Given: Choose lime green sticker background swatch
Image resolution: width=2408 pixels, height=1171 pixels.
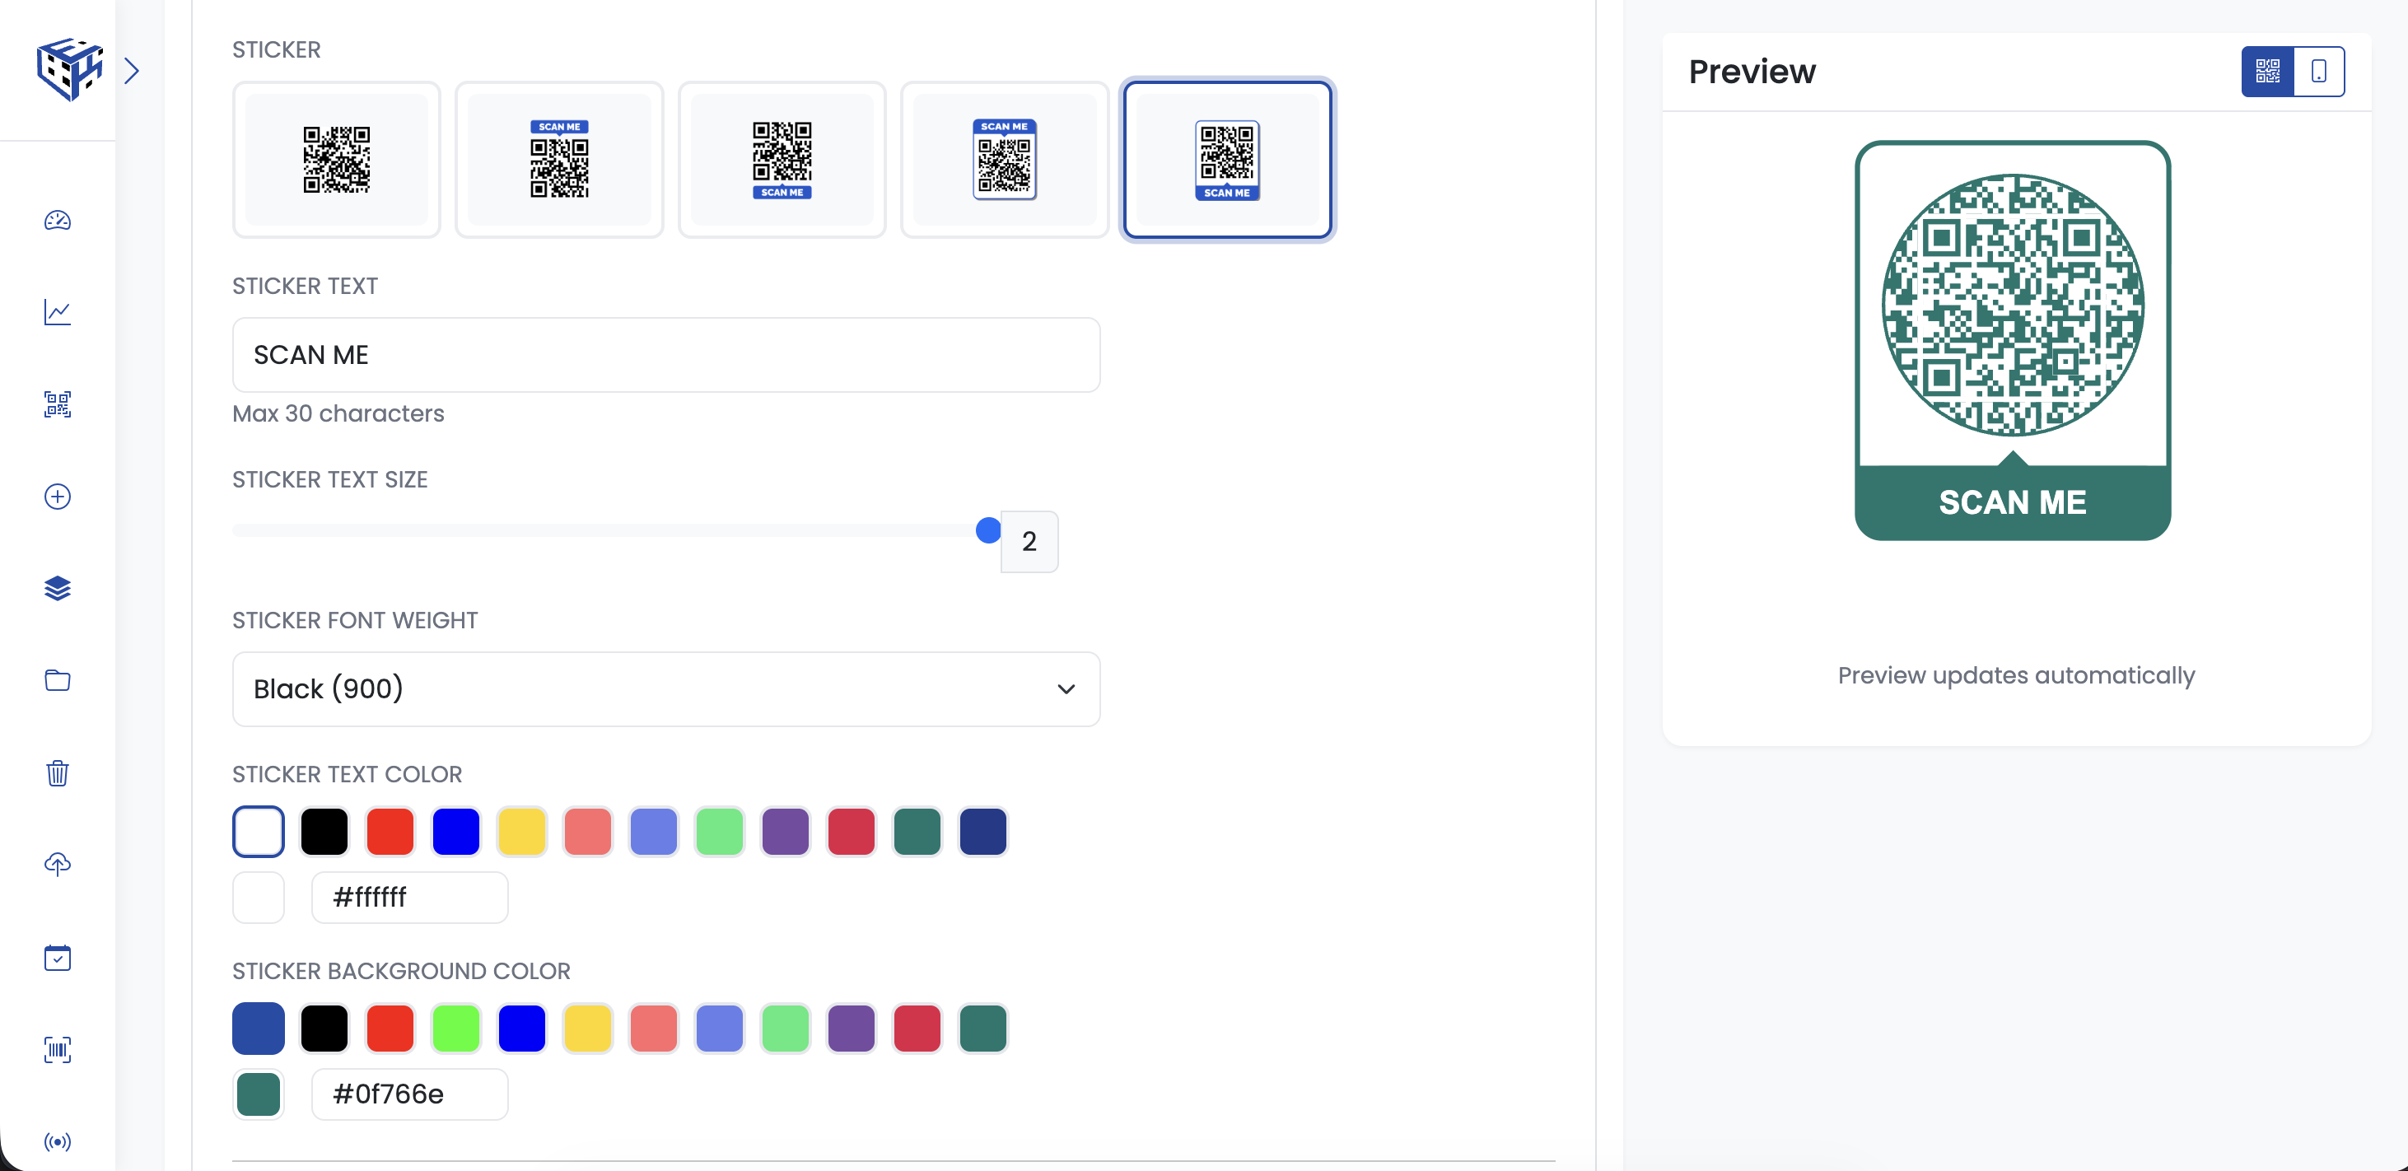Looking at the screenshot, I should pos(456,1029).
